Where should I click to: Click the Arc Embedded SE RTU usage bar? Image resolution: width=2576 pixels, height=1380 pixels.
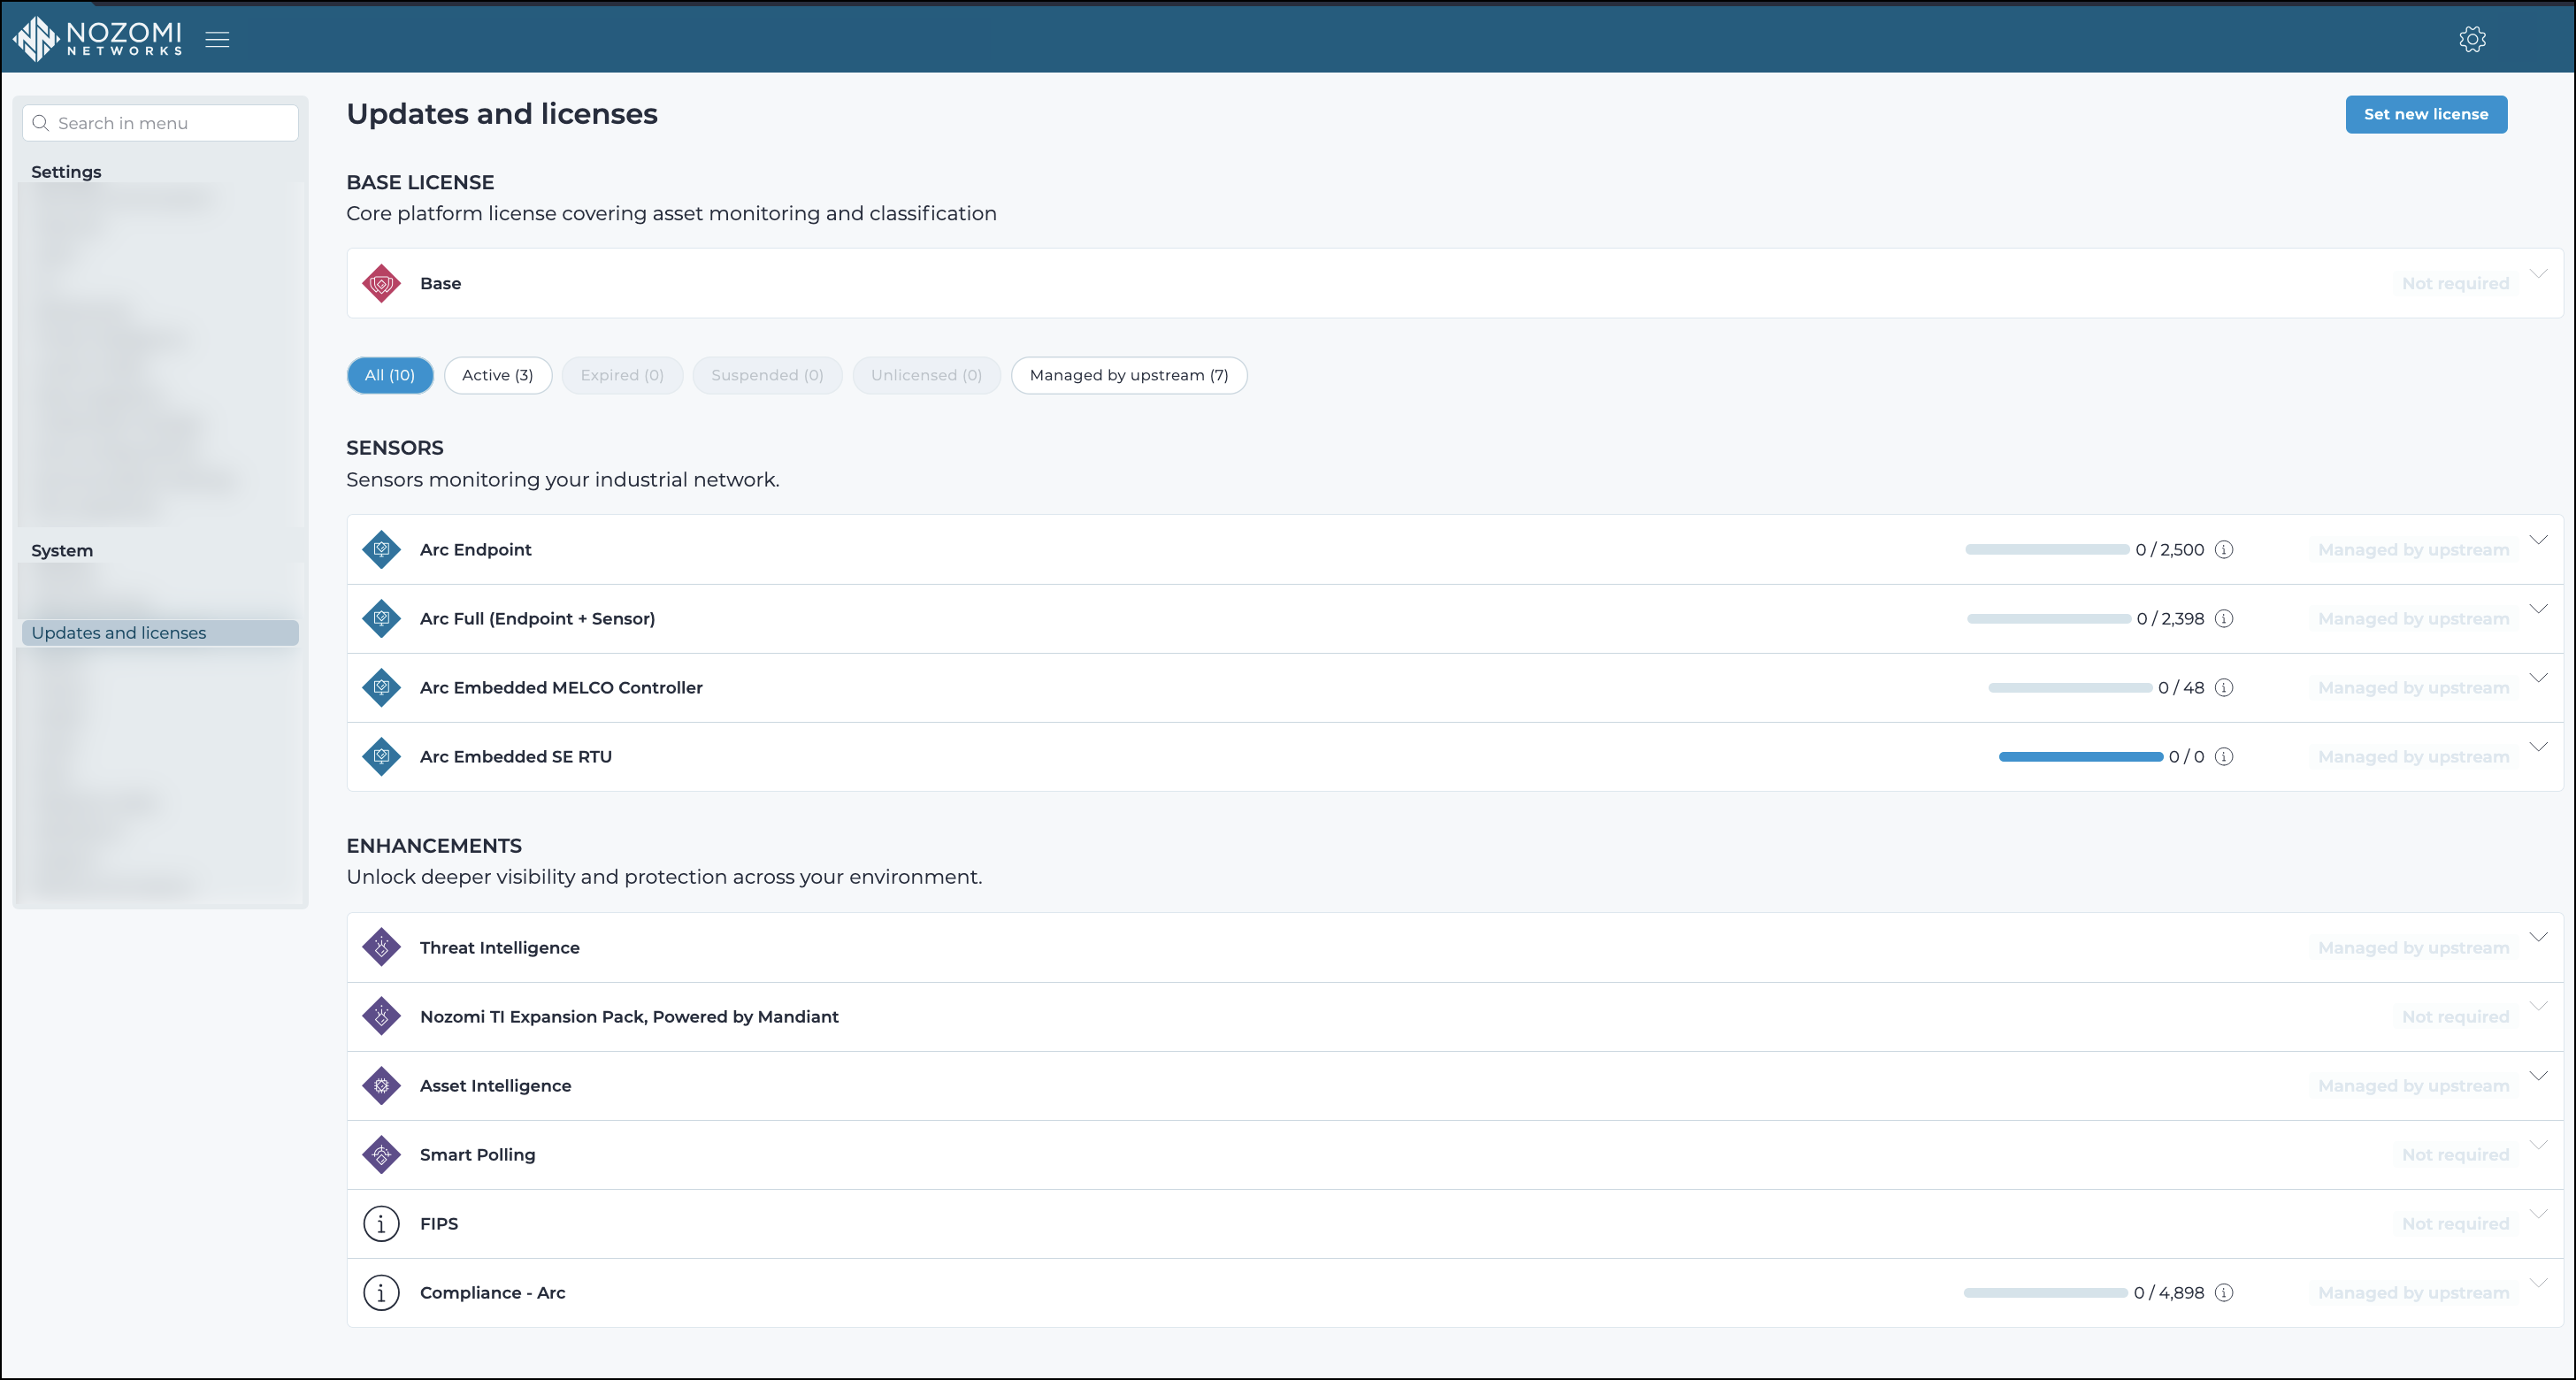[2080, 756]
